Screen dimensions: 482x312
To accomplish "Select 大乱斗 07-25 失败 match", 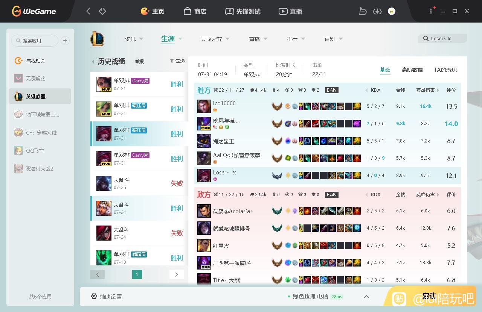I will tap(139, 183).
